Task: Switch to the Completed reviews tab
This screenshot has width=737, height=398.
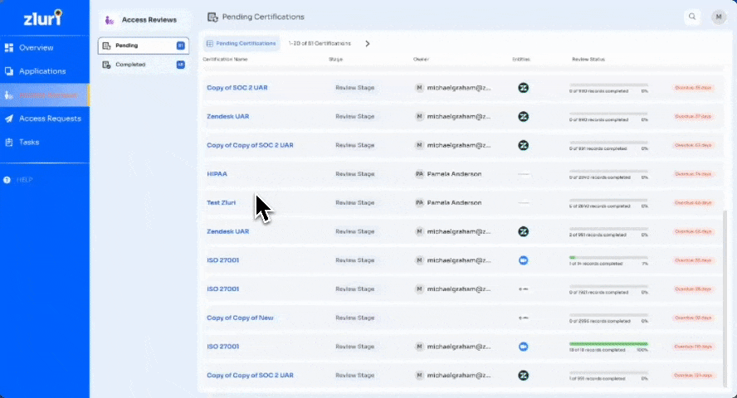Action: [x=144, y=65]
